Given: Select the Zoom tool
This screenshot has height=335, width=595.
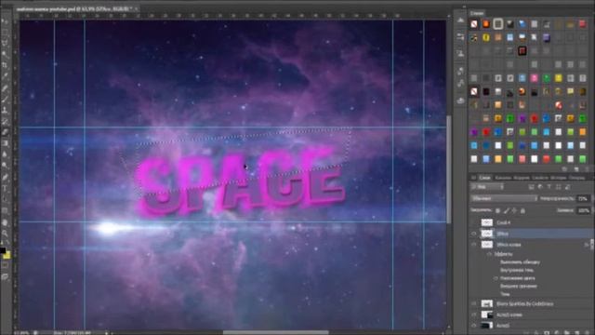Looking at the screenshot, I should pyautogui.click(x=5, y=234).
